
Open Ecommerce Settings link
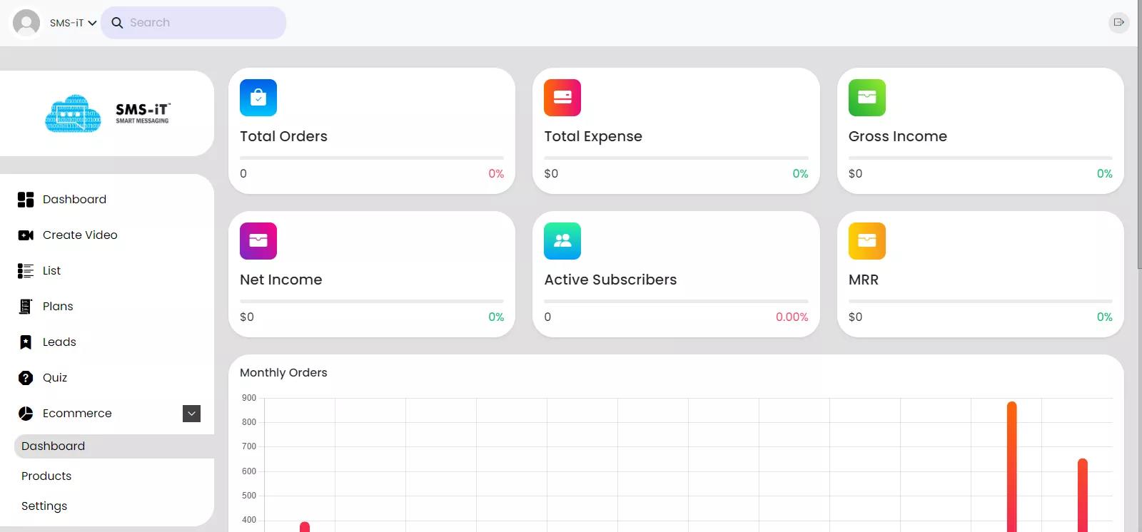point(44,506)
